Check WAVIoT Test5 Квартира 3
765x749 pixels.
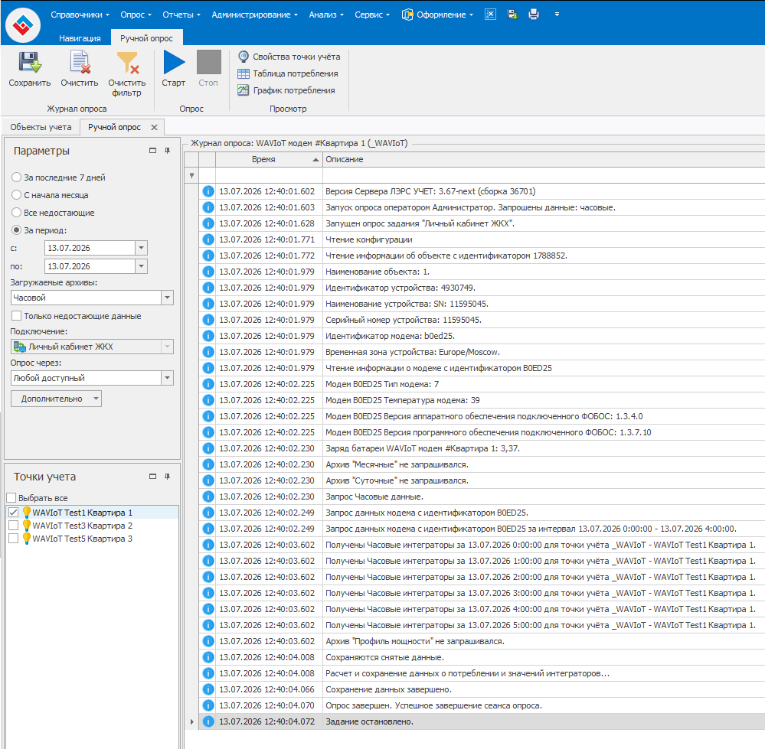tap(13, 539)
